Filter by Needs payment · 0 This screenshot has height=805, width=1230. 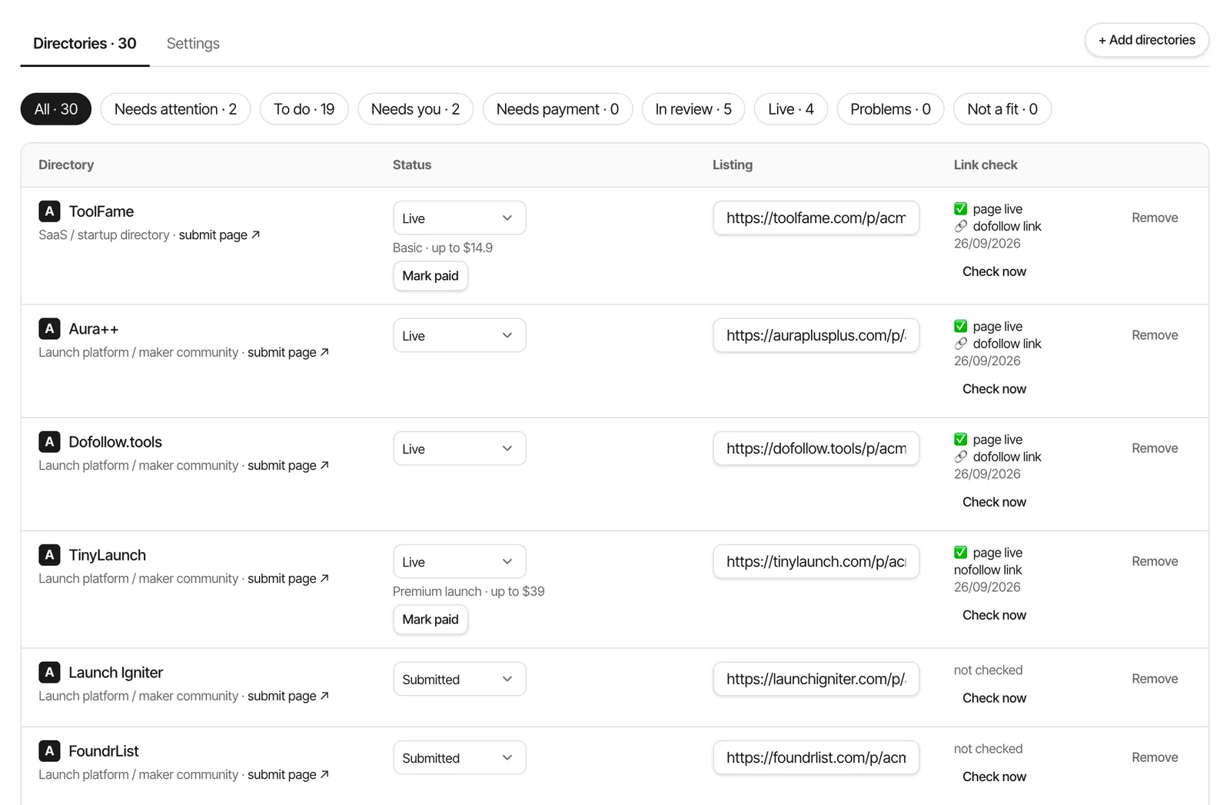click(x=557, y=109)
